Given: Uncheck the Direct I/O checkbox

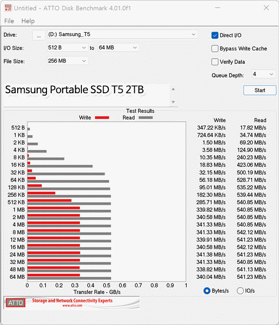Looking at the screenshot, I should 215,35.
